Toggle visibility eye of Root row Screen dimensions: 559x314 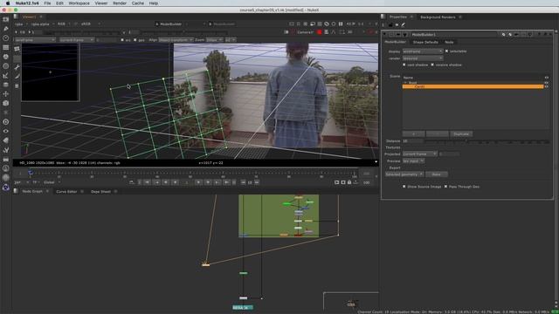547,83
